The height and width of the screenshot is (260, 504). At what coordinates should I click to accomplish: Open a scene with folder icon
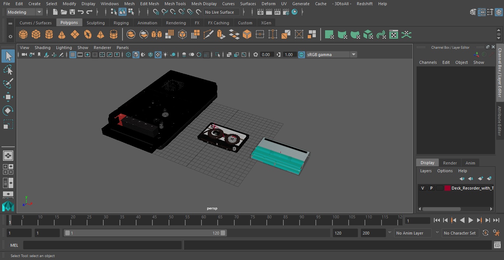pyautogui.click(x=64, y=12)
